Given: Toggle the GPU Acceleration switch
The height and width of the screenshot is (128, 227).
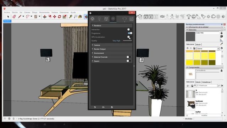Looking at the screenshot, I should tap(129, 37).
